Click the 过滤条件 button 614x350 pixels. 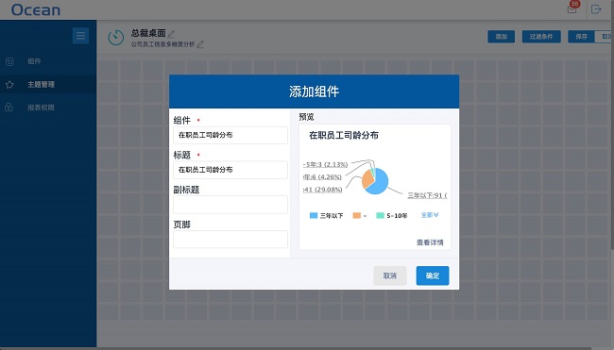pyautogui.click(x=541, y=37)
